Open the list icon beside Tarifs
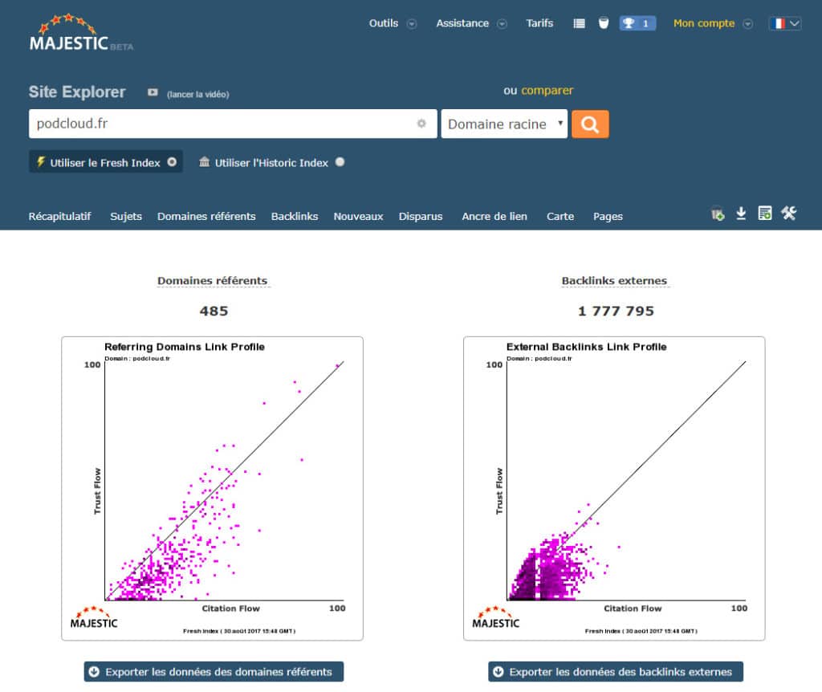Image resolution: width=822 pixels, height=692 pixels. (579, 23)
